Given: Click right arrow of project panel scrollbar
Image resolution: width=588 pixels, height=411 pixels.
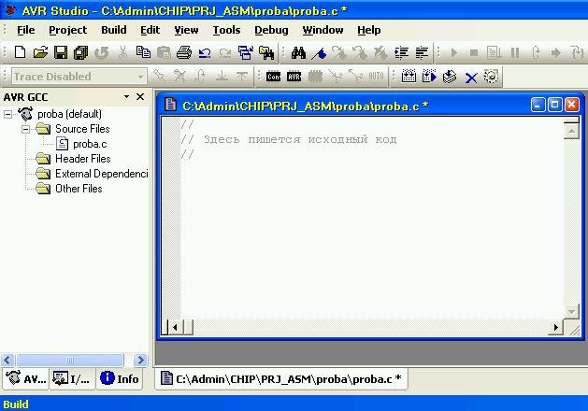Looking at the screenshot, I should click(x=140, y=360).
